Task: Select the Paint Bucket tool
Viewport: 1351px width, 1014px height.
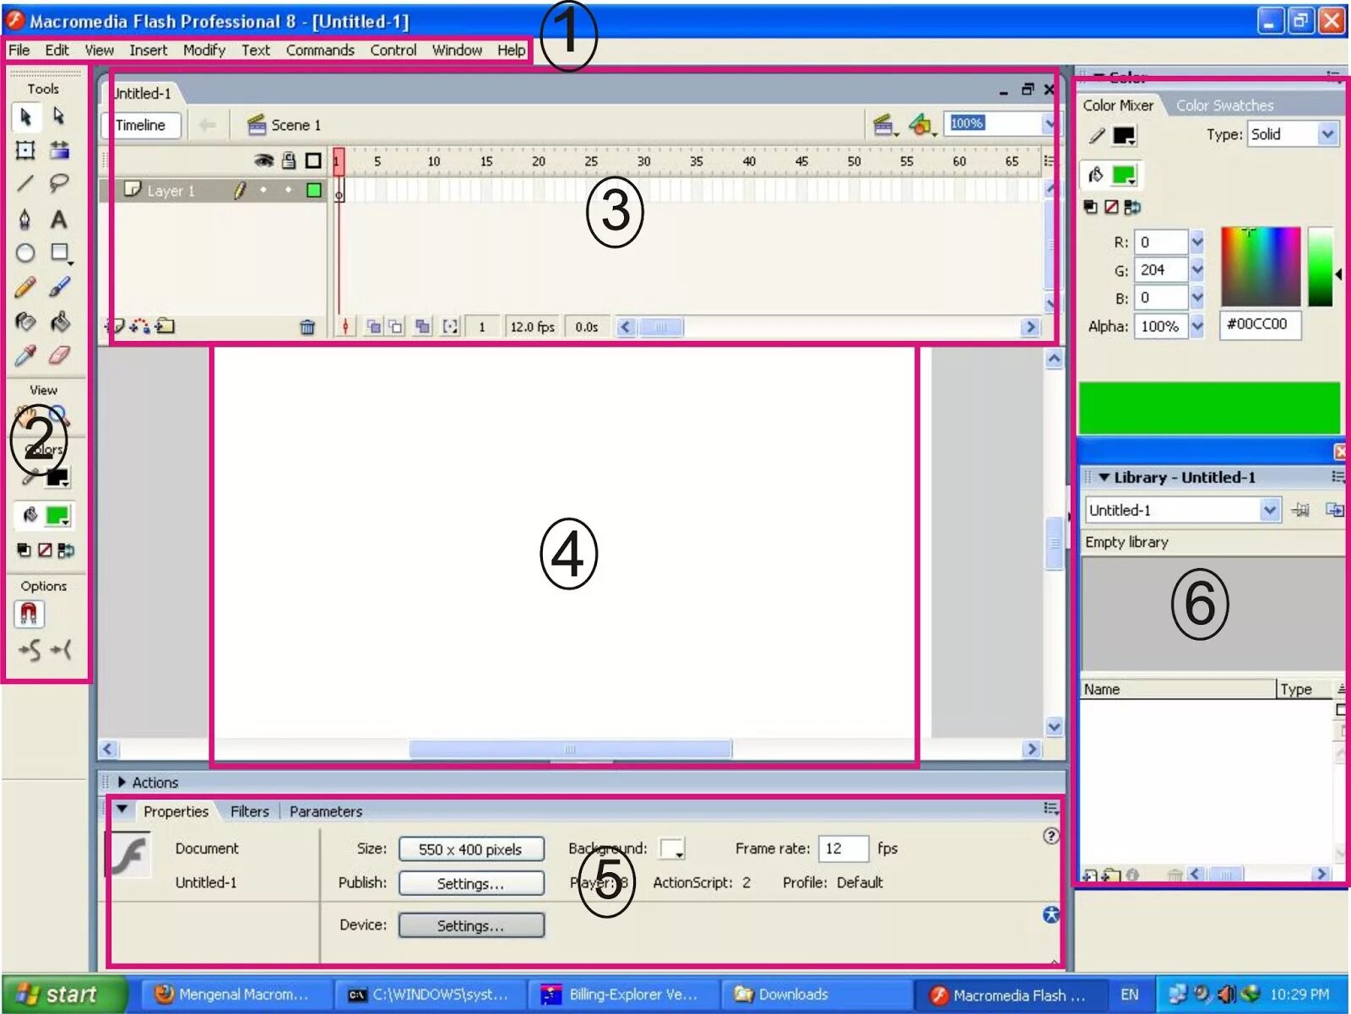Action: (59, 322)
